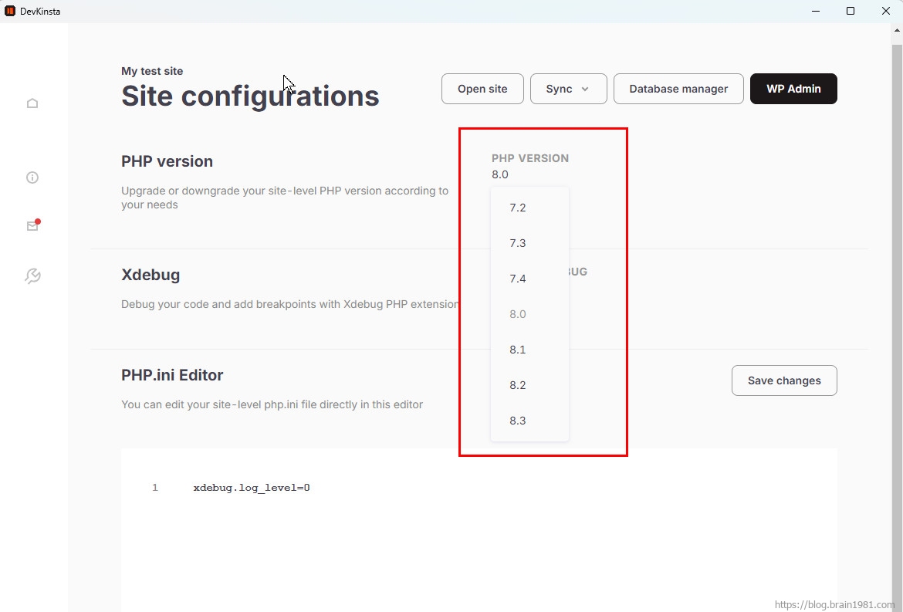This screenshot has height=612, width=903.
Task: Click the DevKinsta app logo icon
Action: (x=10, y=11)
